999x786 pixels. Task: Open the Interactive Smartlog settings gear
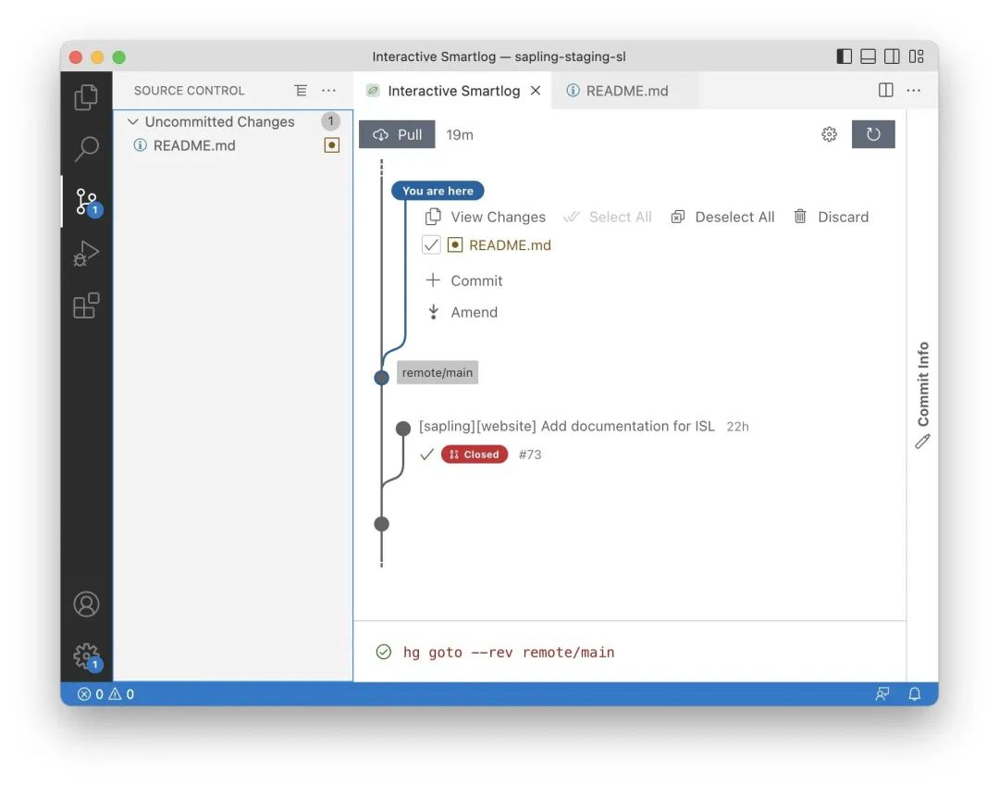pos(829,133)
